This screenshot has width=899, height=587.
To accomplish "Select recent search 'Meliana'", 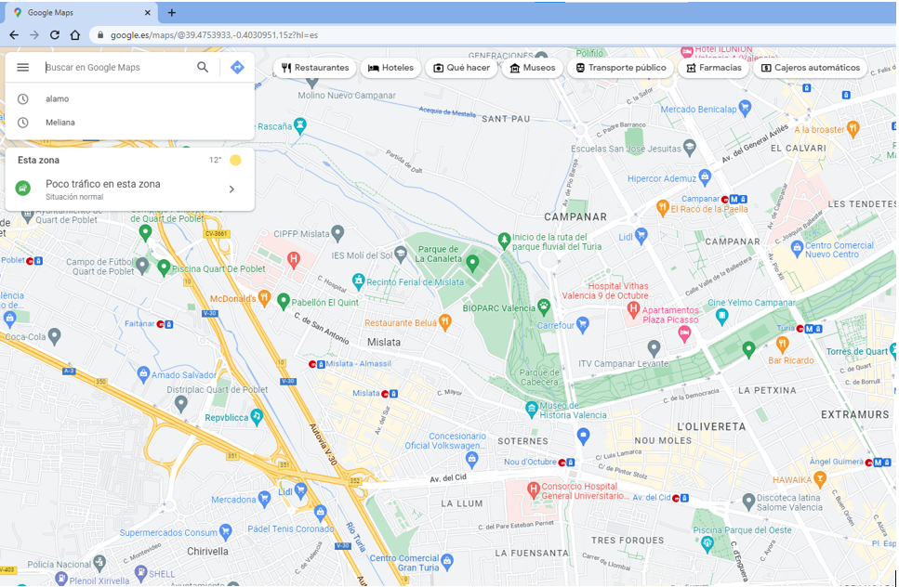I will (60, 123).
